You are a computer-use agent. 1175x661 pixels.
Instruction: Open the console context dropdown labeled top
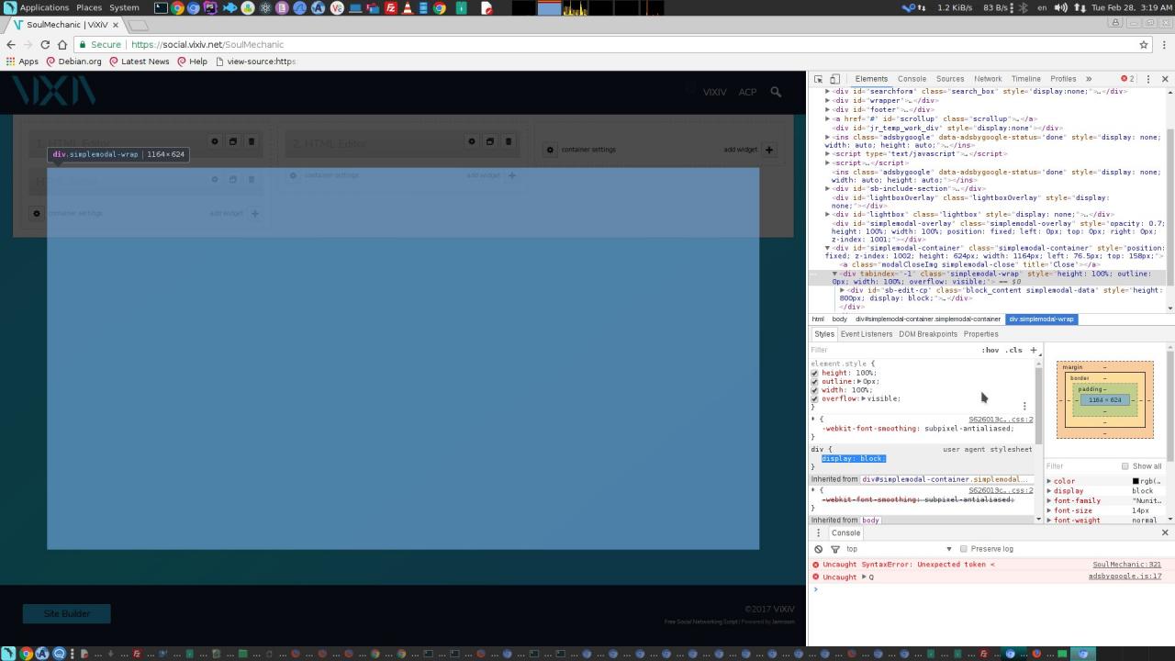point(898,549)
